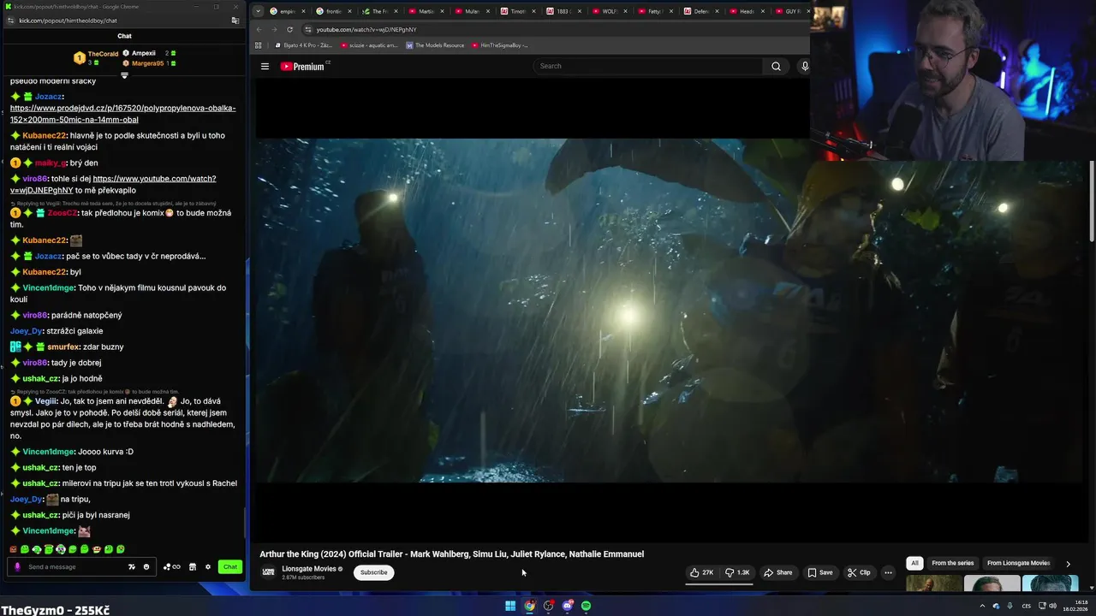
Task: Click the YouTube page vertical scrollbar
Action: coord(1092,201)
